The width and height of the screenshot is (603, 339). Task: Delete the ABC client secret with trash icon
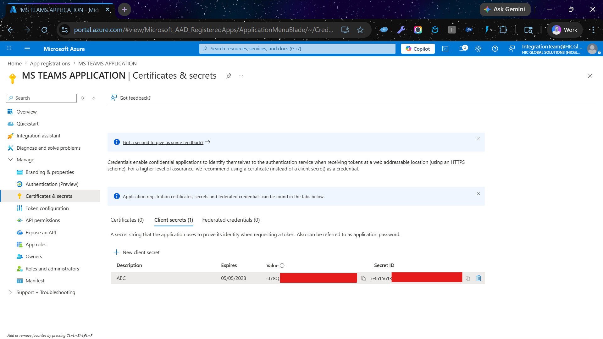coord(479,278)
